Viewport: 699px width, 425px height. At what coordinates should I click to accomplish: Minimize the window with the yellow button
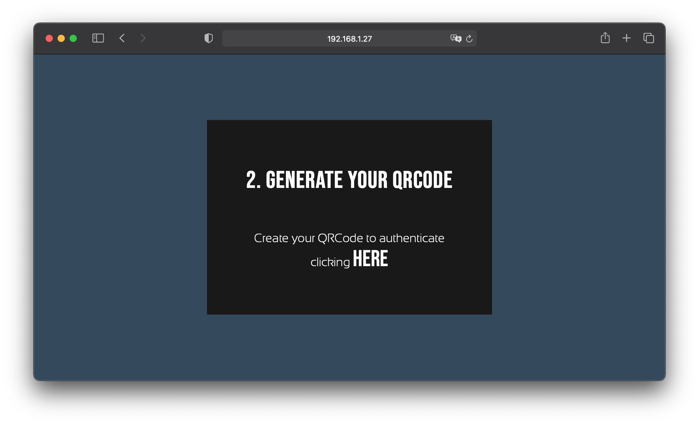61,38
